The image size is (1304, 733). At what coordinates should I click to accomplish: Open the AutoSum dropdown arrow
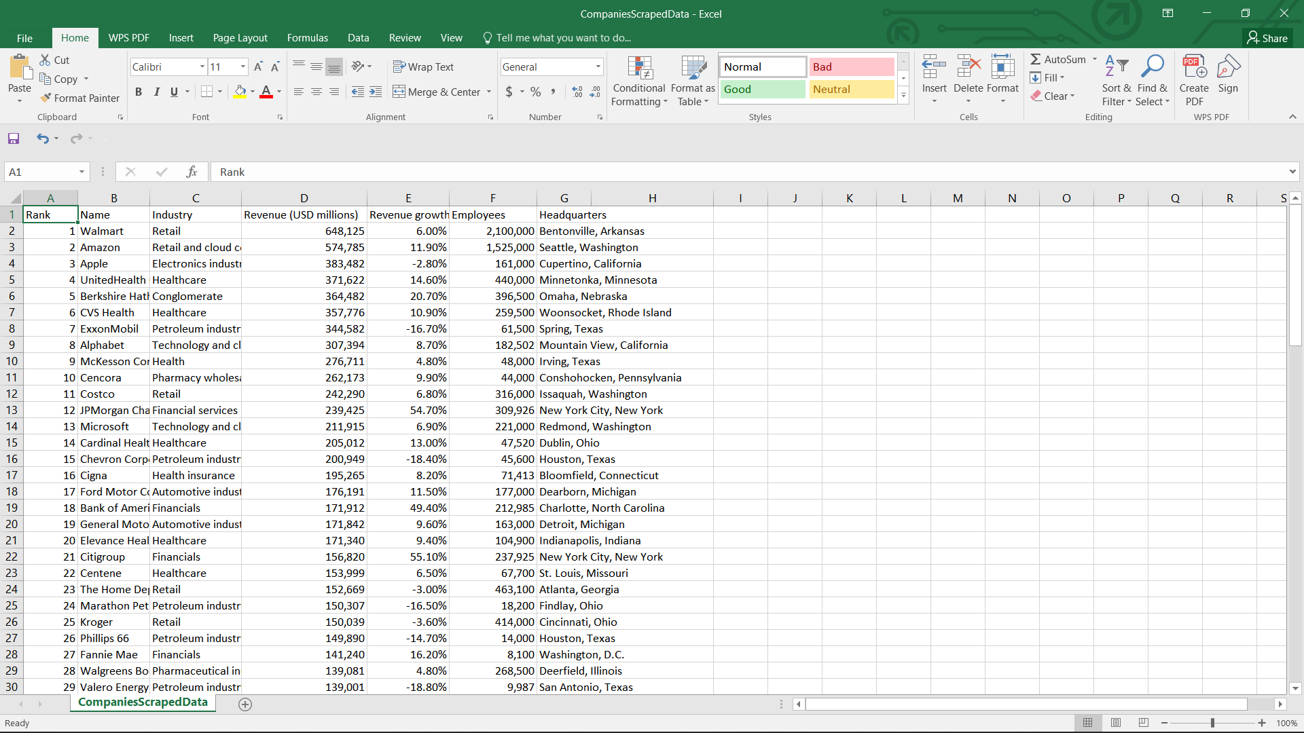1095,59
